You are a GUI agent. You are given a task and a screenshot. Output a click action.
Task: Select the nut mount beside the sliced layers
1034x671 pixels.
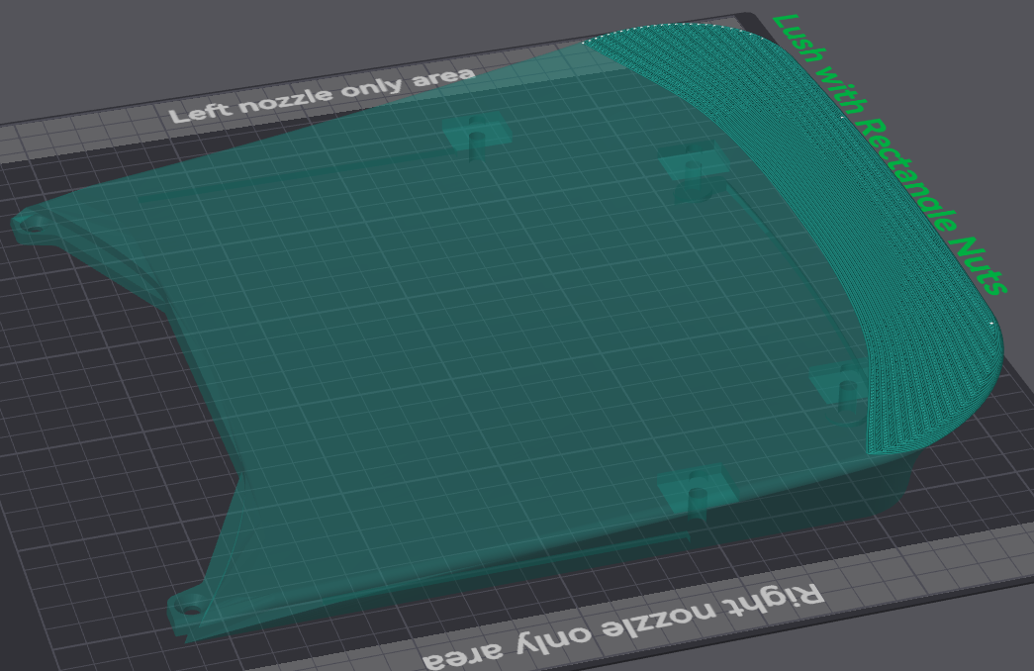[841, 384]
